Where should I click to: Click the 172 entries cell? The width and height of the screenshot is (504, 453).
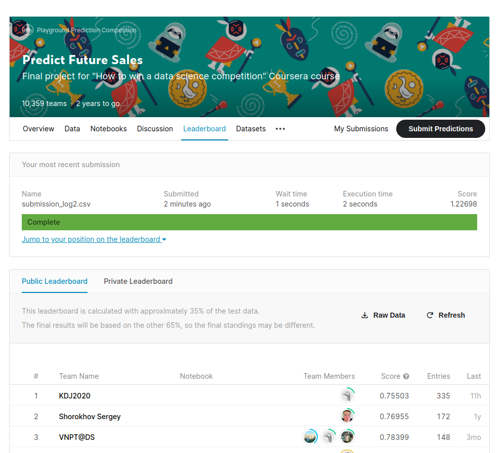pyautogui.click(x=443, y=417)
